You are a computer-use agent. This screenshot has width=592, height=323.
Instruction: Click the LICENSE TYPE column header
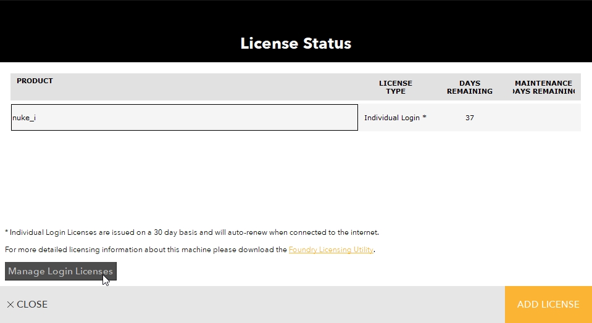395,87
